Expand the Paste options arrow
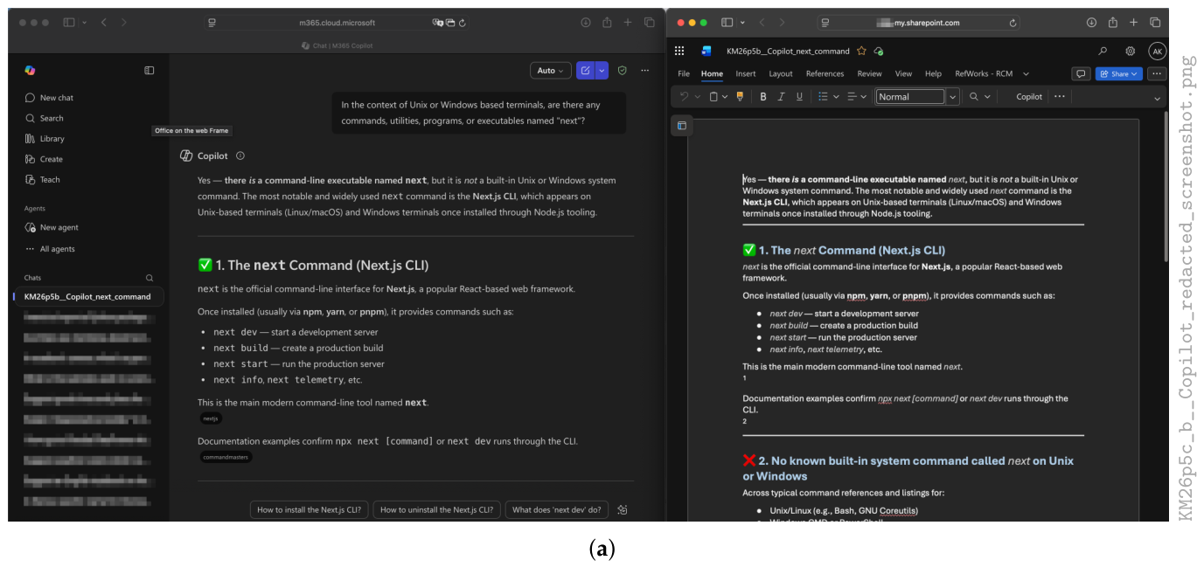 click(725, 96)
